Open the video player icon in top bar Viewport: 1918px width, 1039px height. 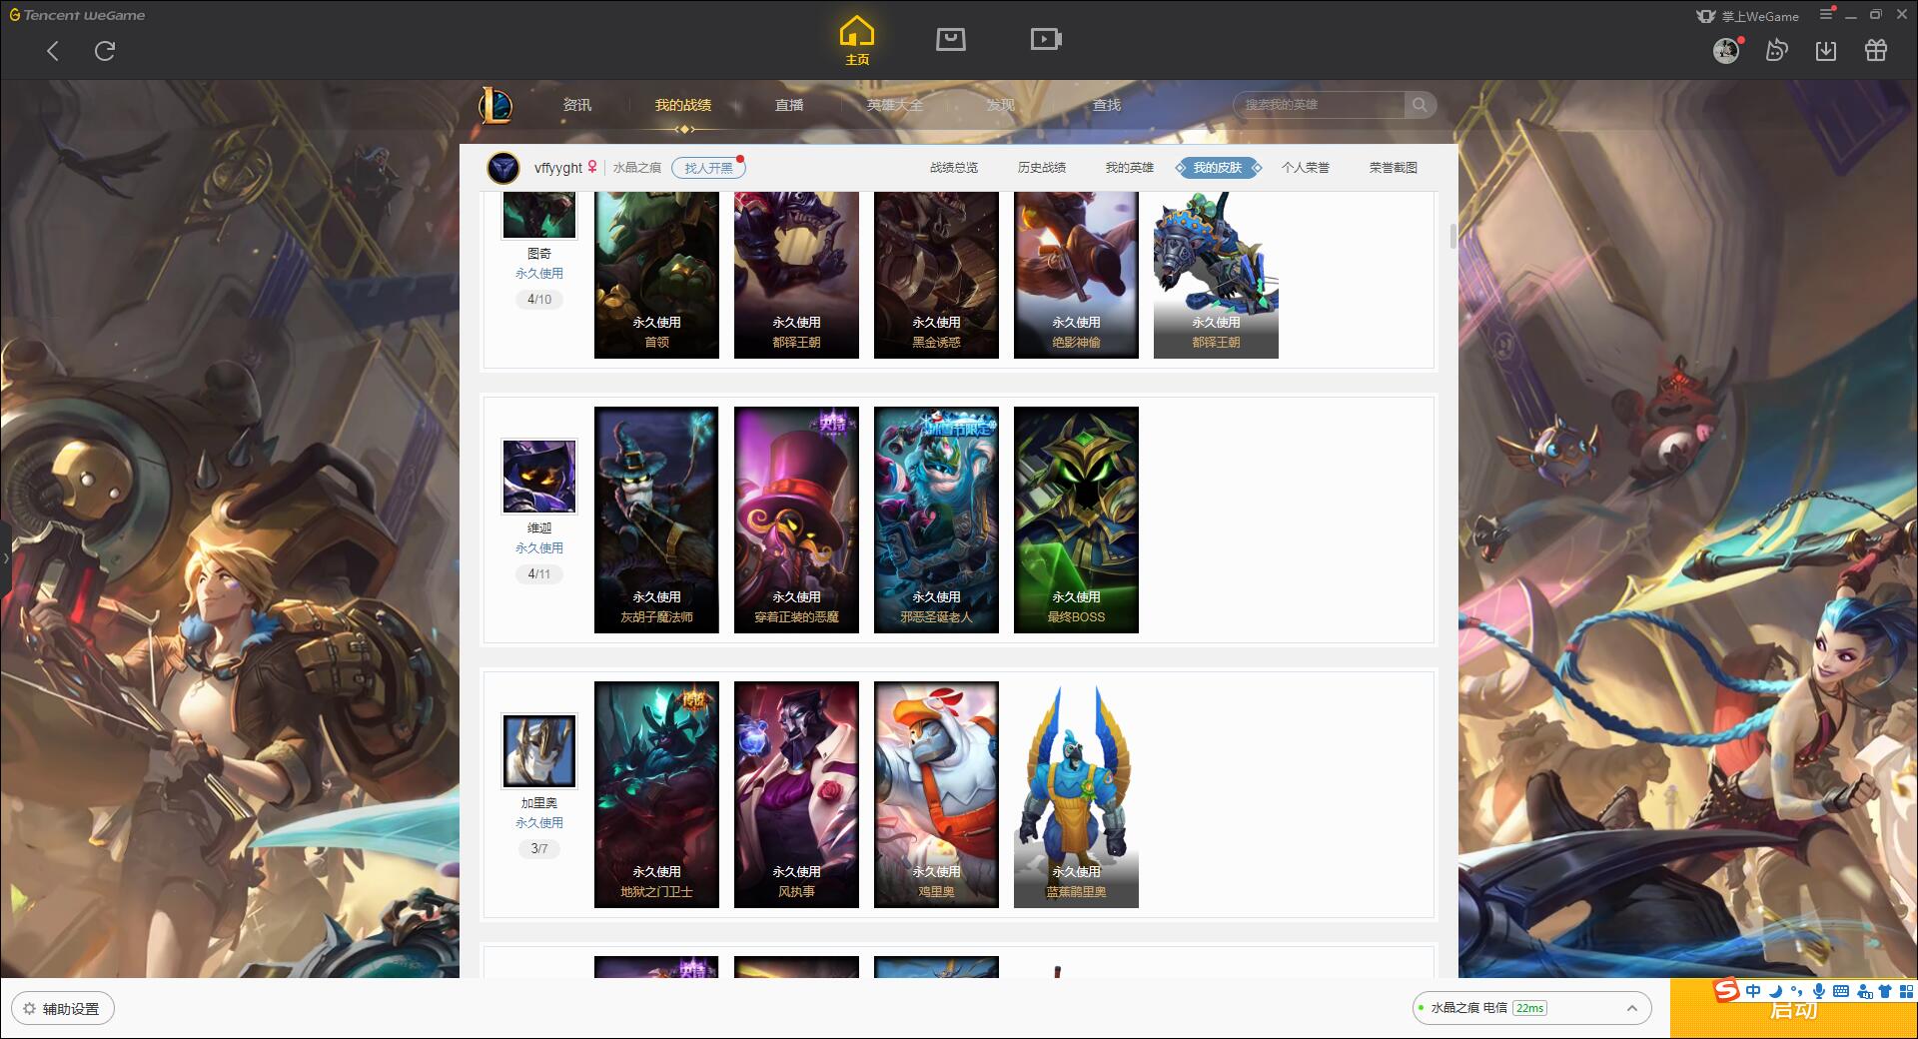[1046, 39]
